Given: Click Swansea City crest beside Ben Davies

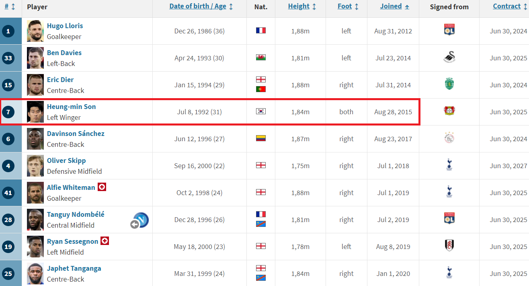Looking at the screenshot, I should pyautogui.click(x=449, y=58).
